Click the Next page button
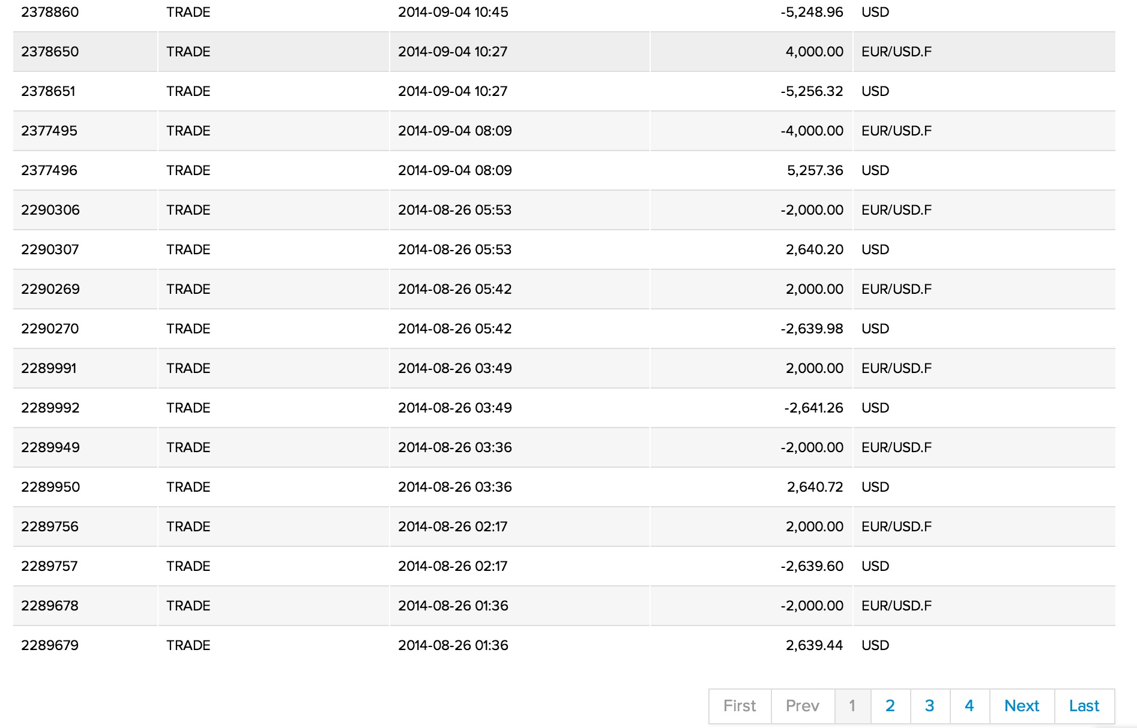Screen dimensions: 1137x728 (1021, 706)
